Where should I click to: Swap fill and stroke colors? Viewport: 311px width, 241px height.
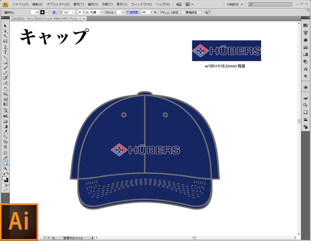(x=7, y=174)
